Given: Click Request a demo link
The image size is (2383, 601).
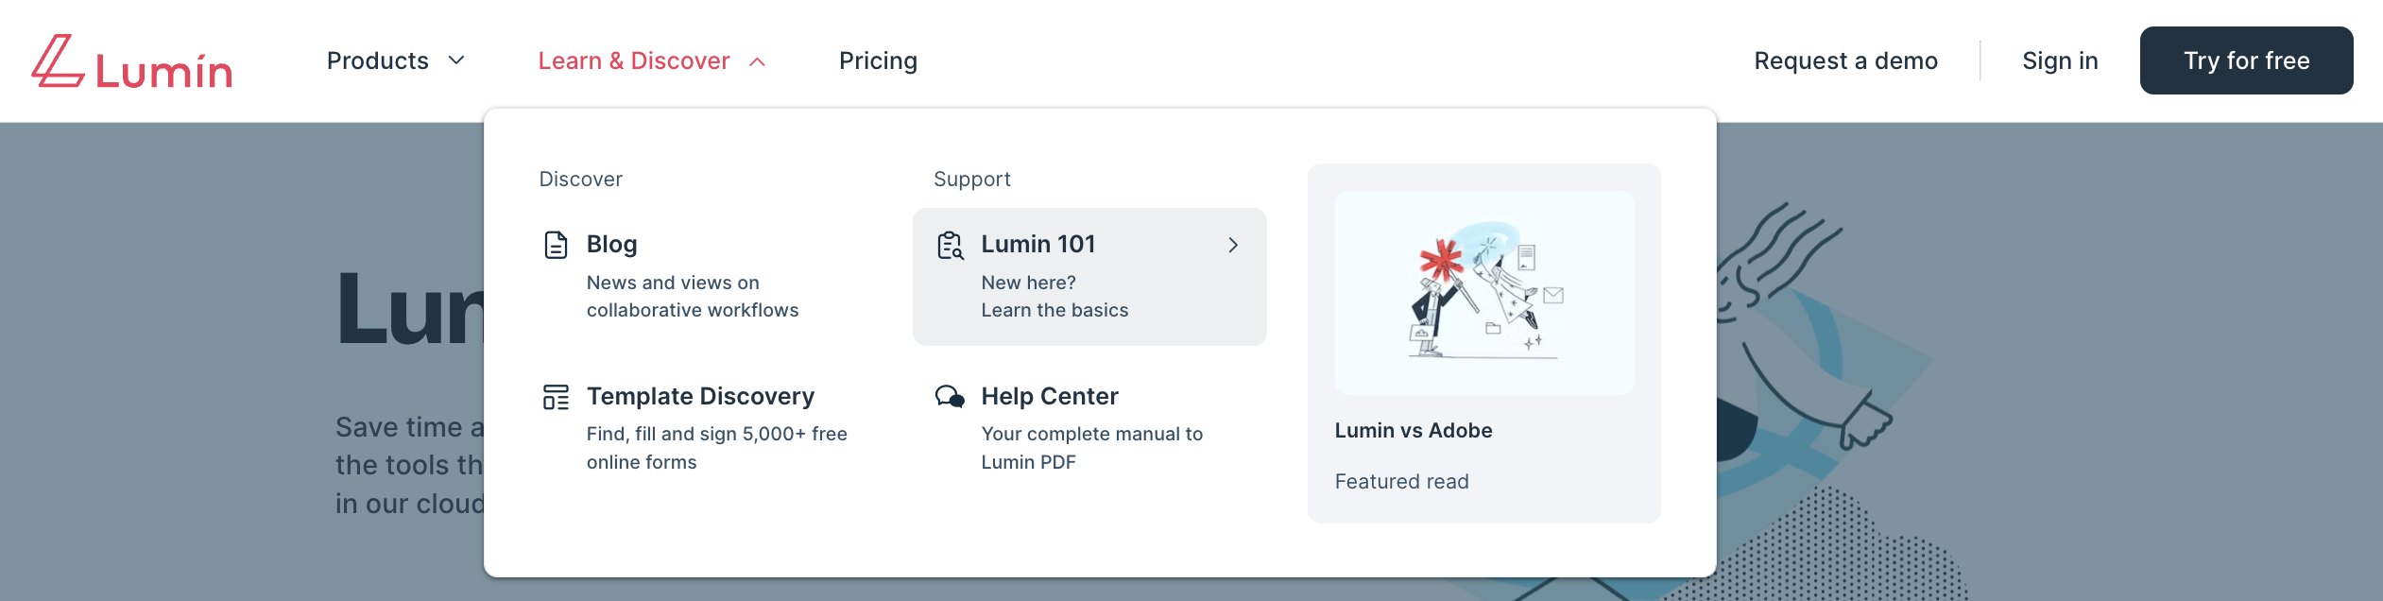Looking at the screenshot, I should pyautogui.click(x=1845, y=60).
